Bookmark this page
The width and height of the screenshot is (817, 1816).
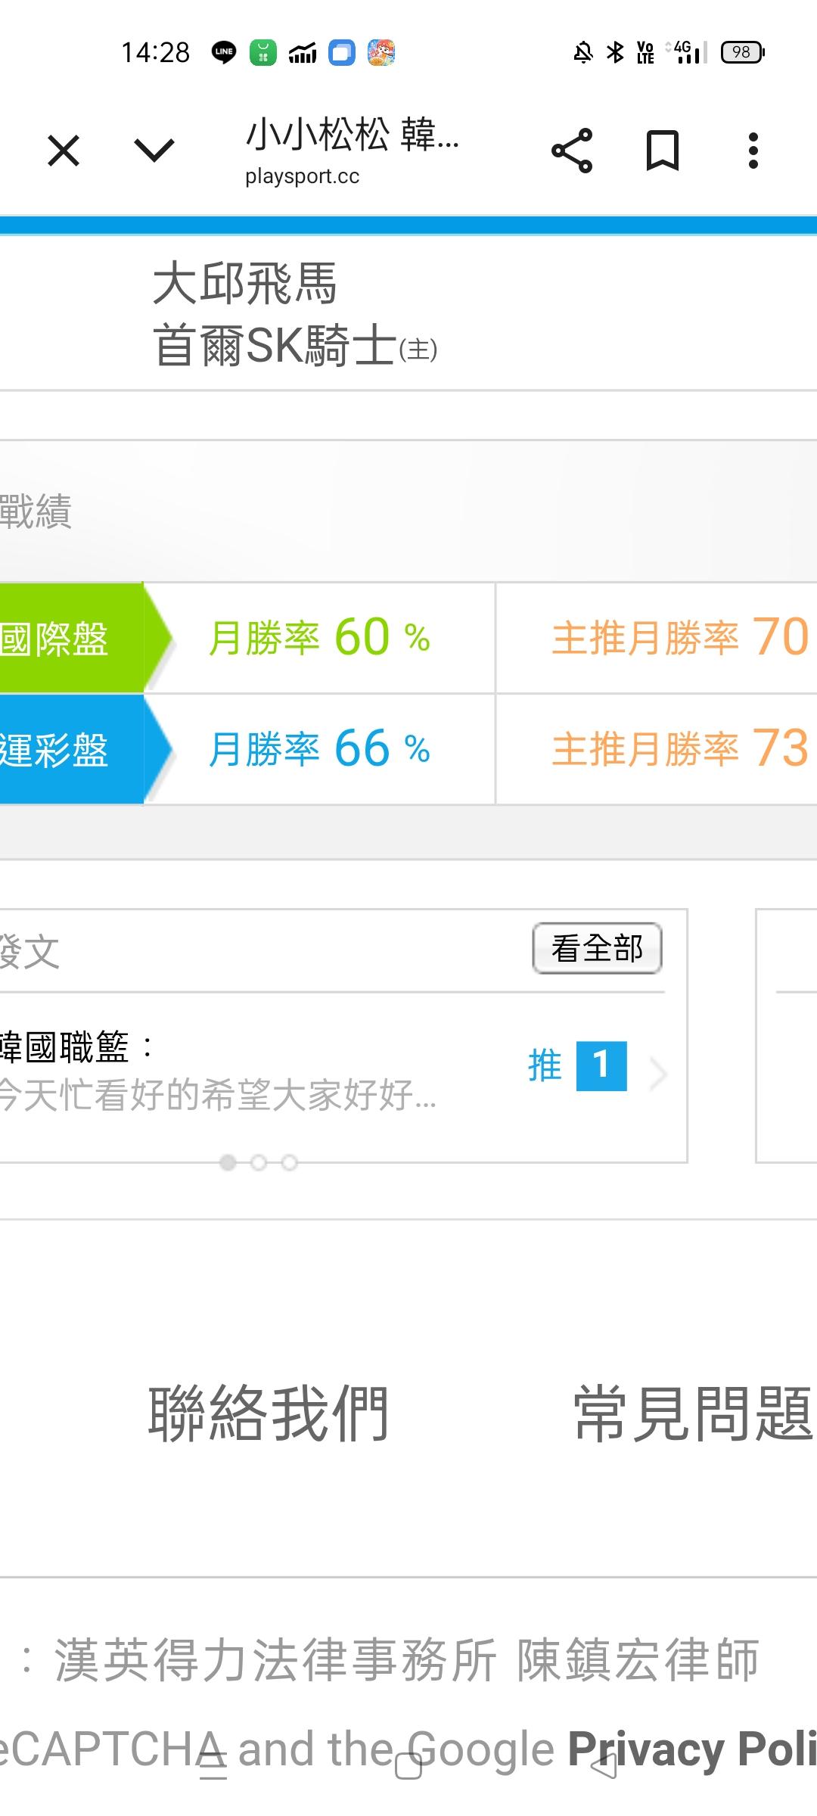662,151
